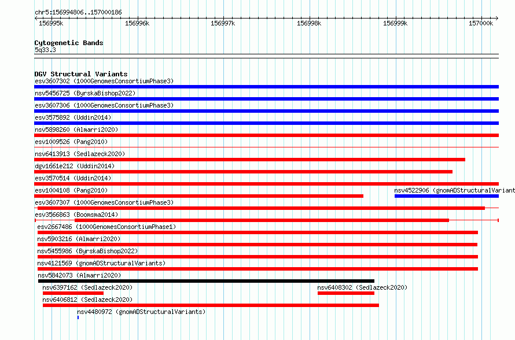Image resolution: width=515 pixels, height=340 pixels.
Task: Select the red bar under esv2667486
Action: point(258,232)
